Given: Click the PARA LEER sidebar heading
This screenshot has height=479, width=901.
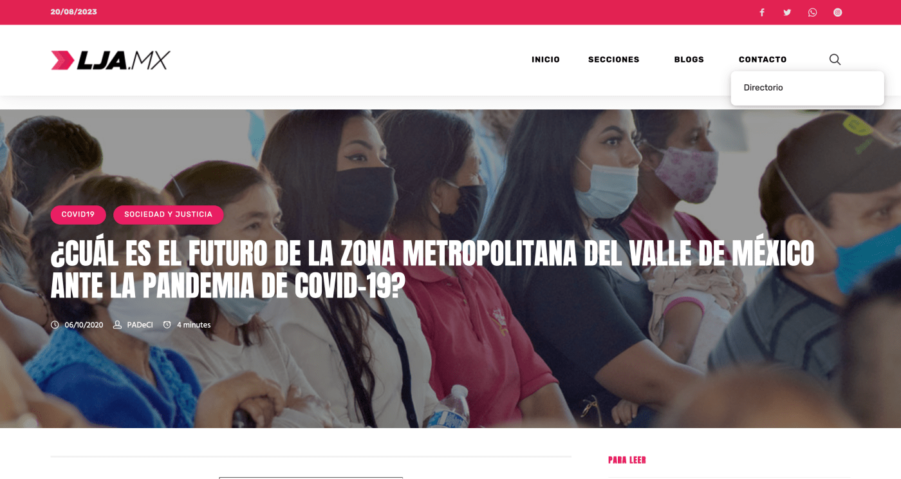Looking at the screenshot, I should tap(627, 460).
